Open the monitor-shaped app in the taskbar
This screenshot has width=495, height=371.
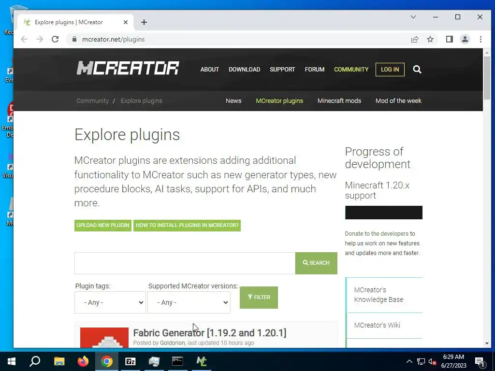tap(154, 361)
